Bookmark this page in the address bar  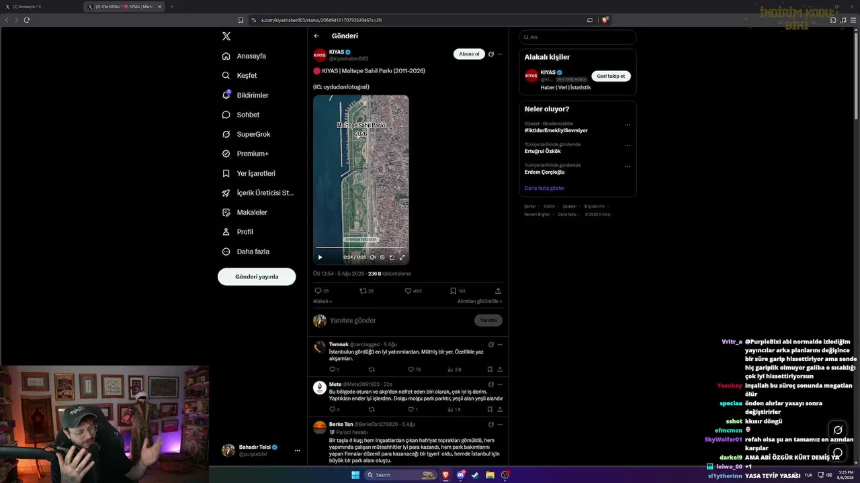pos(241,20)
